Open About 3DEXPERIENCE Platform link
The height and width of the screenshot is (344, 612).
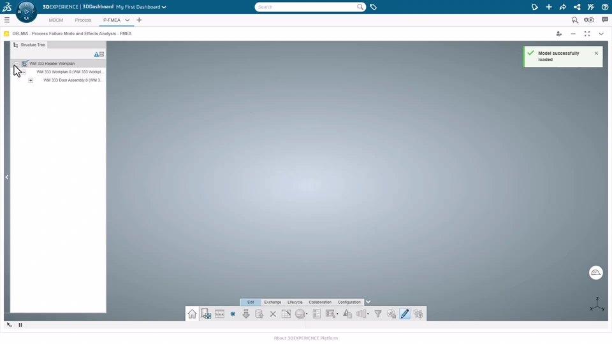tap(306, 338)
